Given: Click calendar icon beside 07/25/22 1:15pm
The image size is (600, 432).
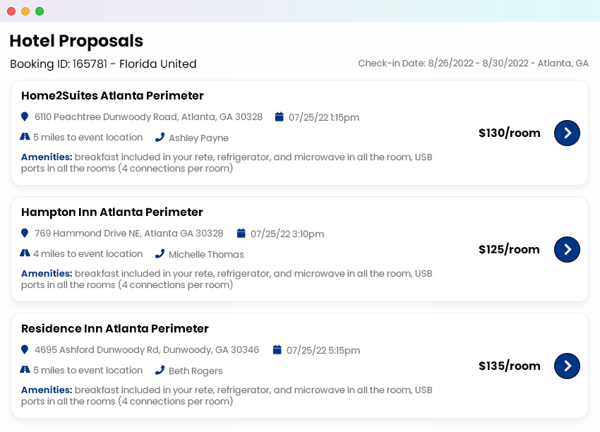Looking at the screenshot, I should [x=279, y=116].
